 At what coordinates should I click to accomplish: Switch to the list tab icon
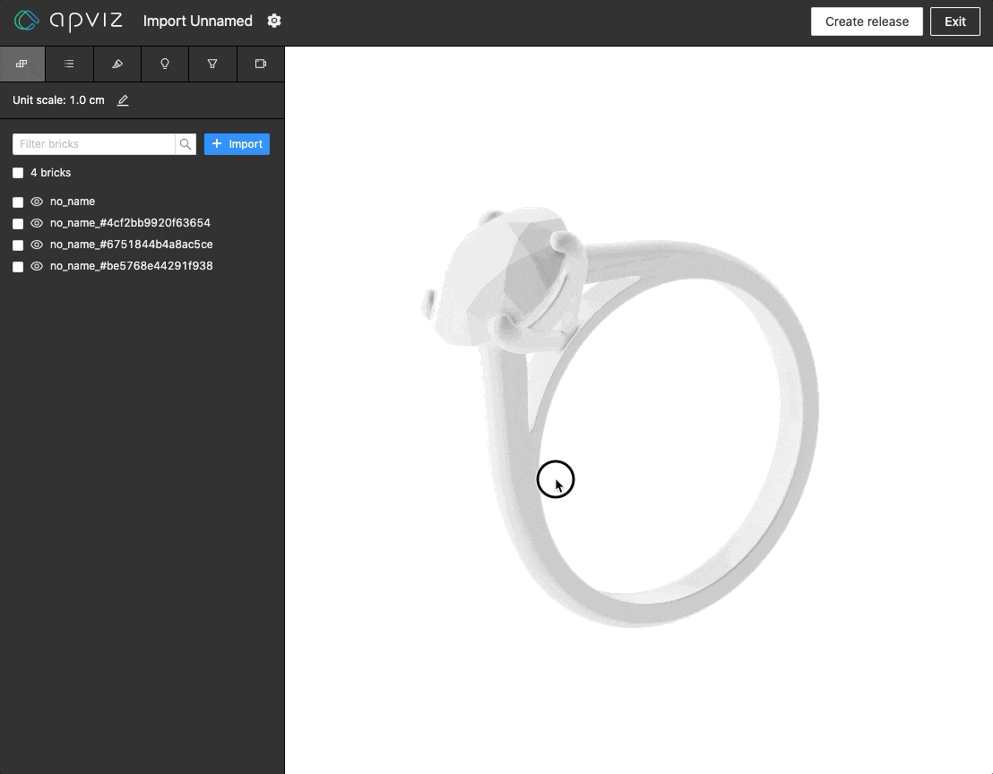69,64
